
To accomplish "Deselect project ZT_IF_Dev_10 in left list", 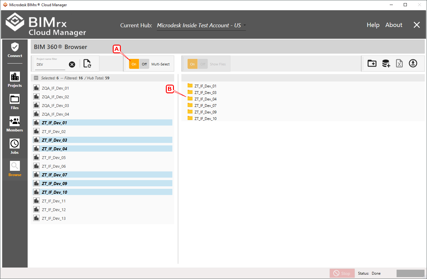I will pyautogui.click(x=102, y=192).
